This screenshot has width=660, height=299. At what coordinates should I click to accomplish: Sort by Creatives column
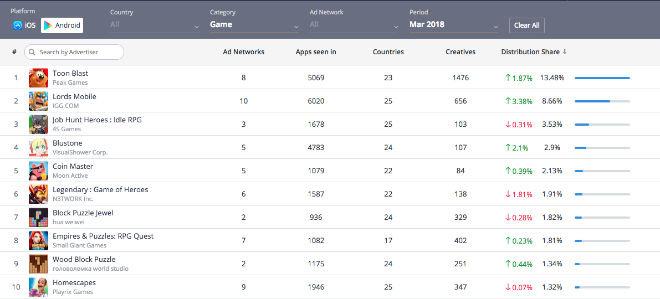tap(461, 52)
